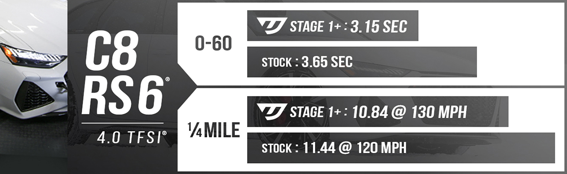Click the car's black front air intake
Viewport: 567px width, 174px height.
coord(34,96)
